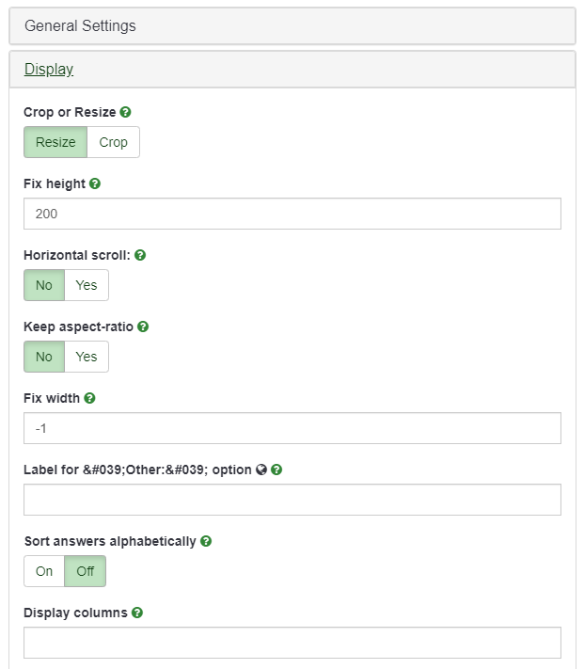The width and height of the screenshot is (584, 669).
Task: Set Horizontal scroll to Yes
Action: point(87,285)
